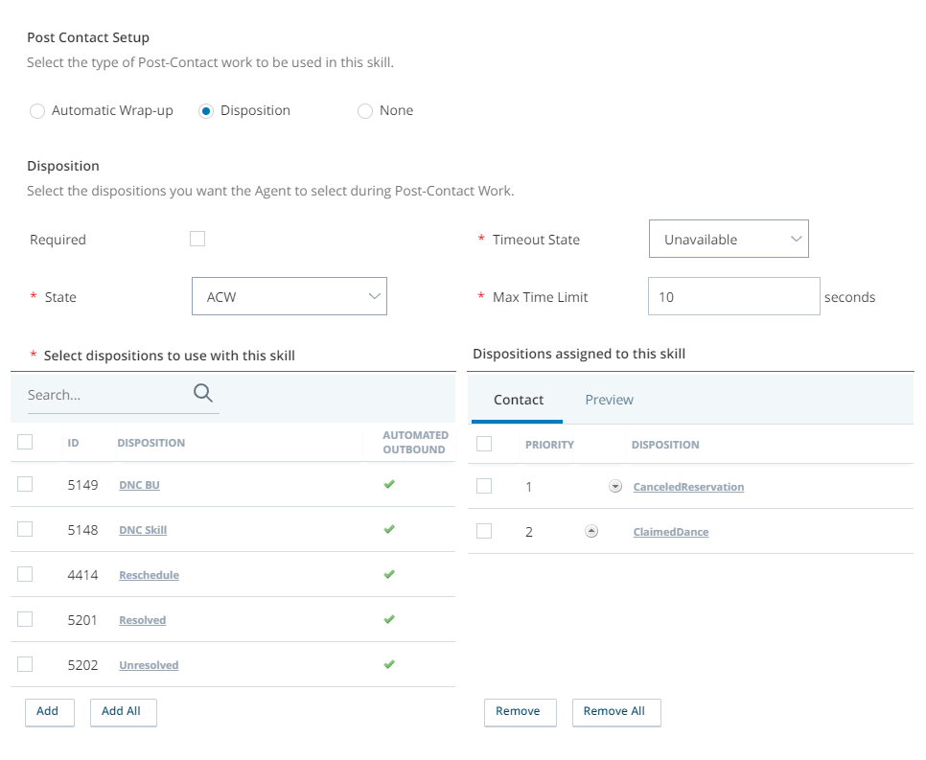Select Disposition radio button
The height and width of the screenshot is (760, 926).
205,111
